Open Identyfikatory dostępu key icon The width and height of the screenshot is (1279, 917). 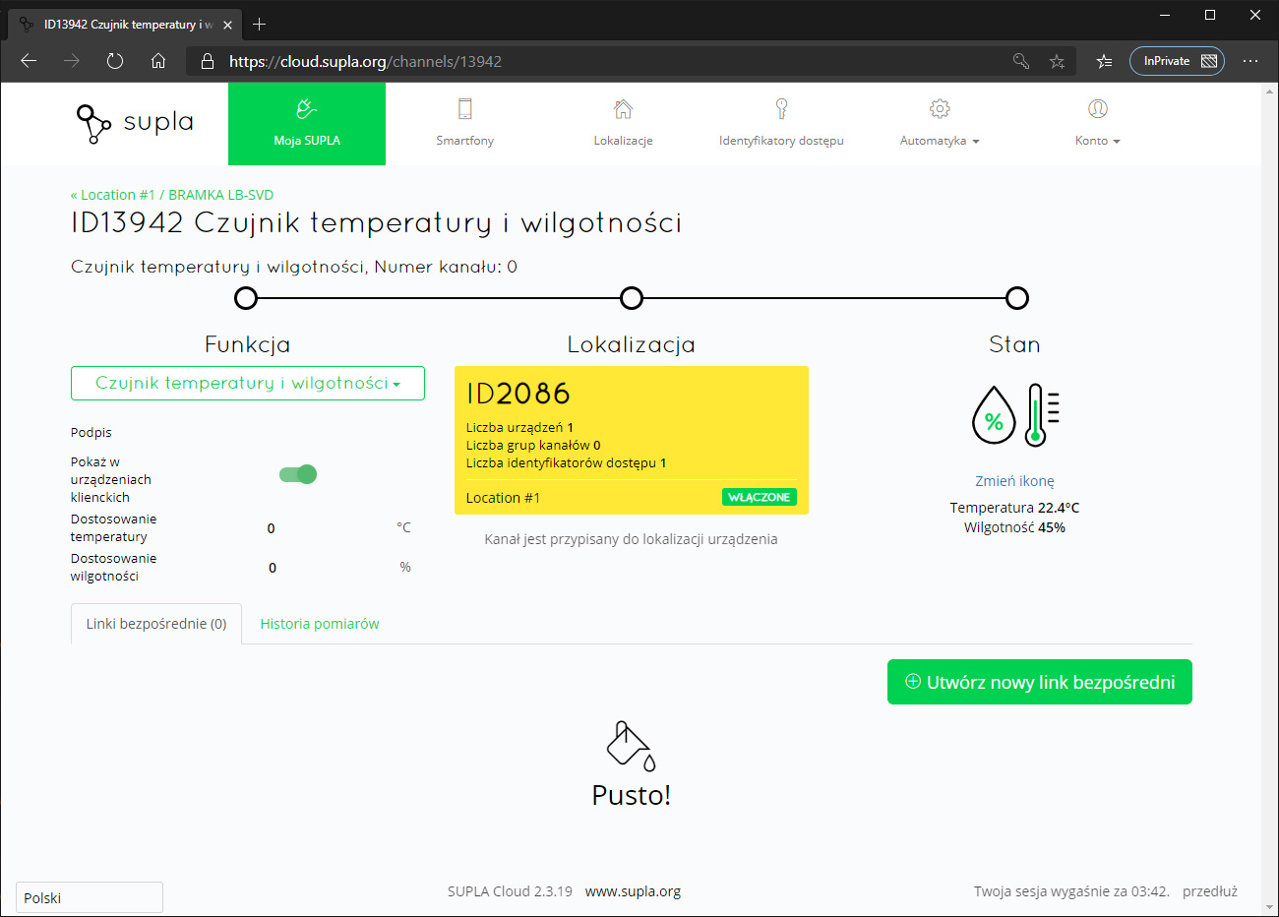pos(781,108)
